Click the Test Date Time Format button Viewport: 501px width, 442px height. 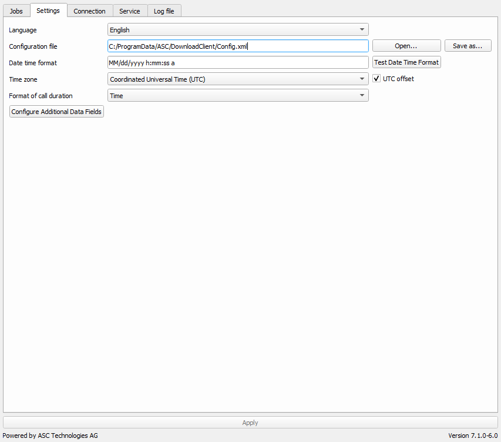(406, 62)
